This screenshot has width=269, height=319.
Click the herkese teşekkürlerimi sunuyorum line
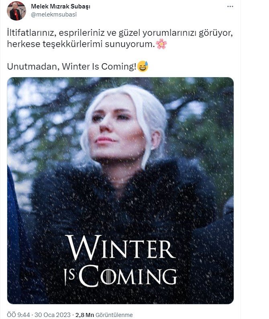point(81,44)
